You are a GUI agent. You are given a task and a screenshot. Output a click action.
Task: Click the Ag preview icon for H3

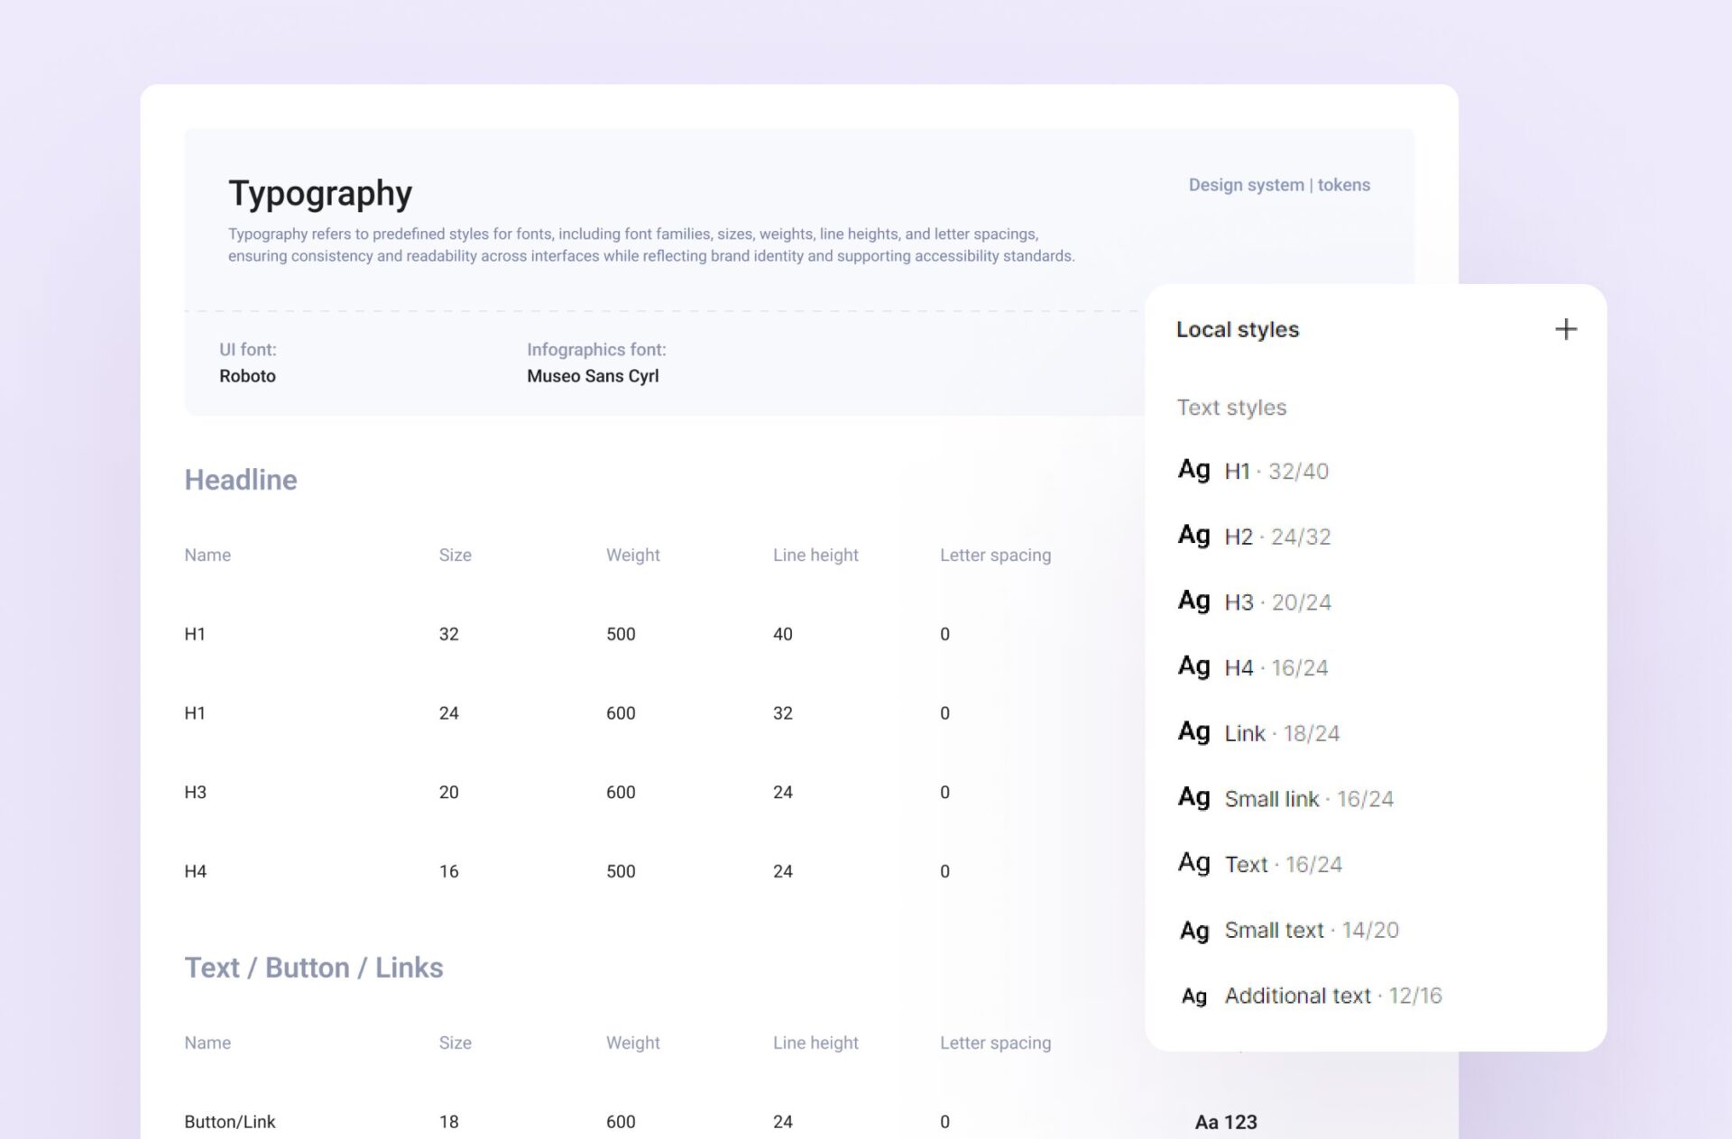(1193, 601)
